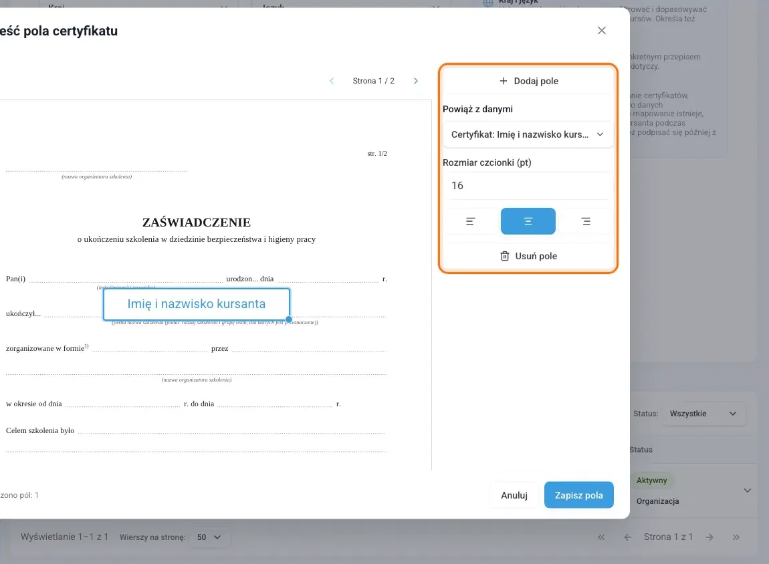769x564 pixels.
Task: Click the Strona 1 / 2 page indicator
Action: (374, 81)
